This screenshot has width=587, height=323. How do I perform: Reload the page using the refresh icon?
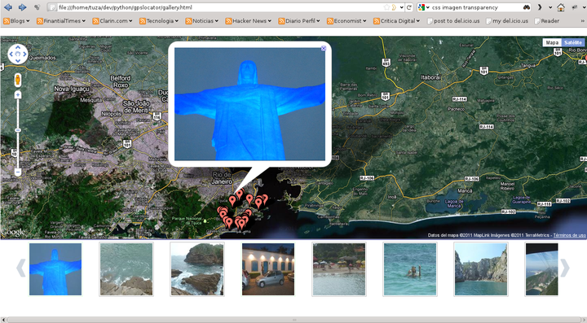(x=409, y=7)
